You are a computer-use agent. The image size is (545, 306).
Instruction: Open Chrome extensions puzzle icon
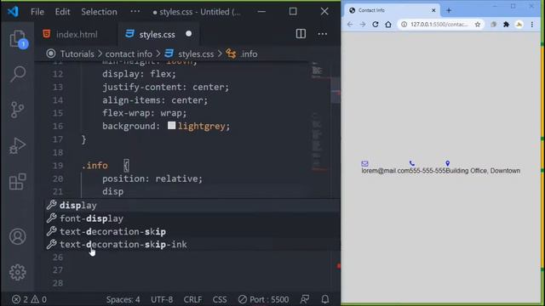click(506, 25)
